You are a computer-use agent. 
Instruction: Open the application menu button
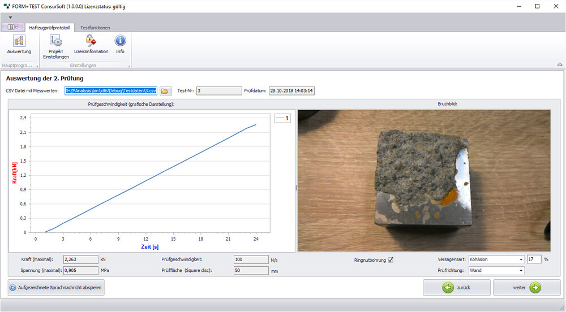click(x=12, y=27)
